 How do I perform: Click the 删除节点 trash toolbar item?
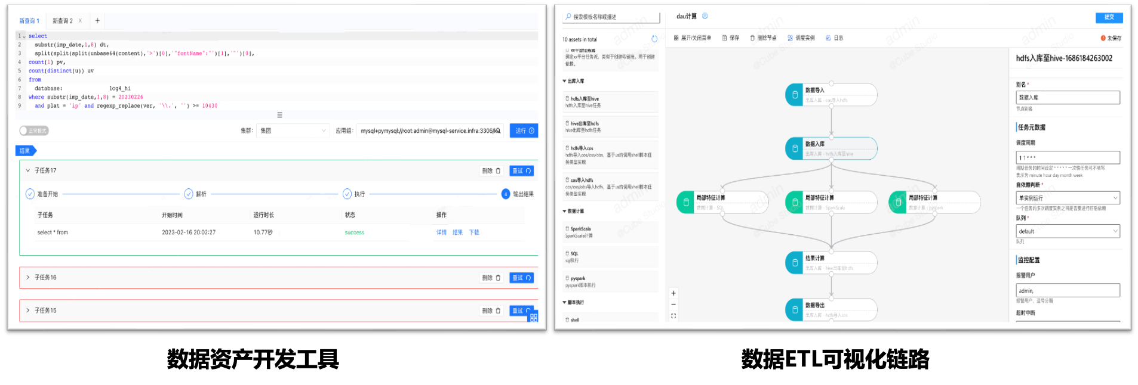(763, 38)
